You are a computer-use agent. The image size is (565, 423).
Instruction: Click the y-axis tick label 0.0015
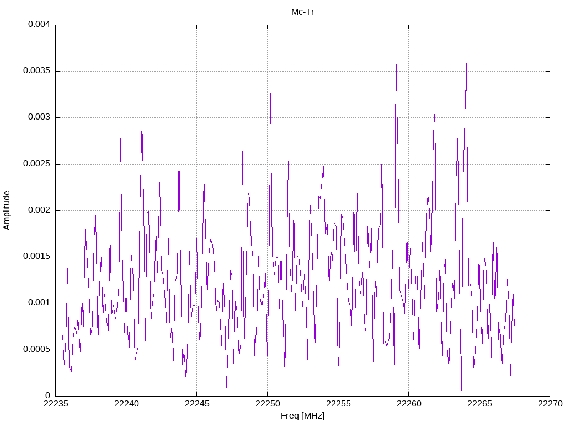(x=36, y=257)
